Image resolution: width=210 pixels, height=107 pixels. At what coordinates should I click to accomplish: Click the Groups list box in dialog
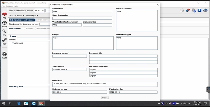[x=83, y=43]
